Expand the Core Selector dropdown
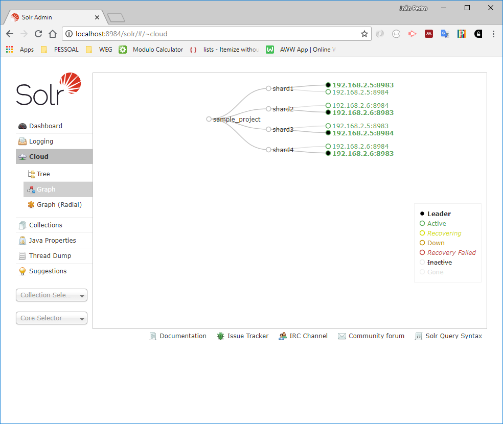This screenshot has height=424, width=503. (52, 318)
